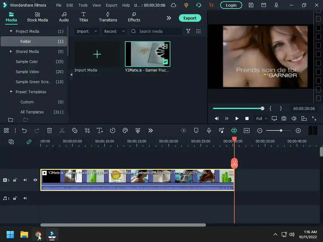Open the layout grid icon in timeline toolbar
323x242 pixels.
tap(6, 130)
